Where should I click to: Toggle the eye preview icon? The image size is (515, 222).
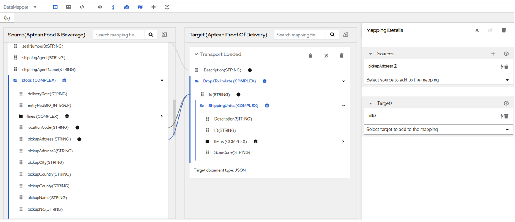pyautogui.click(x=100, y=7)
